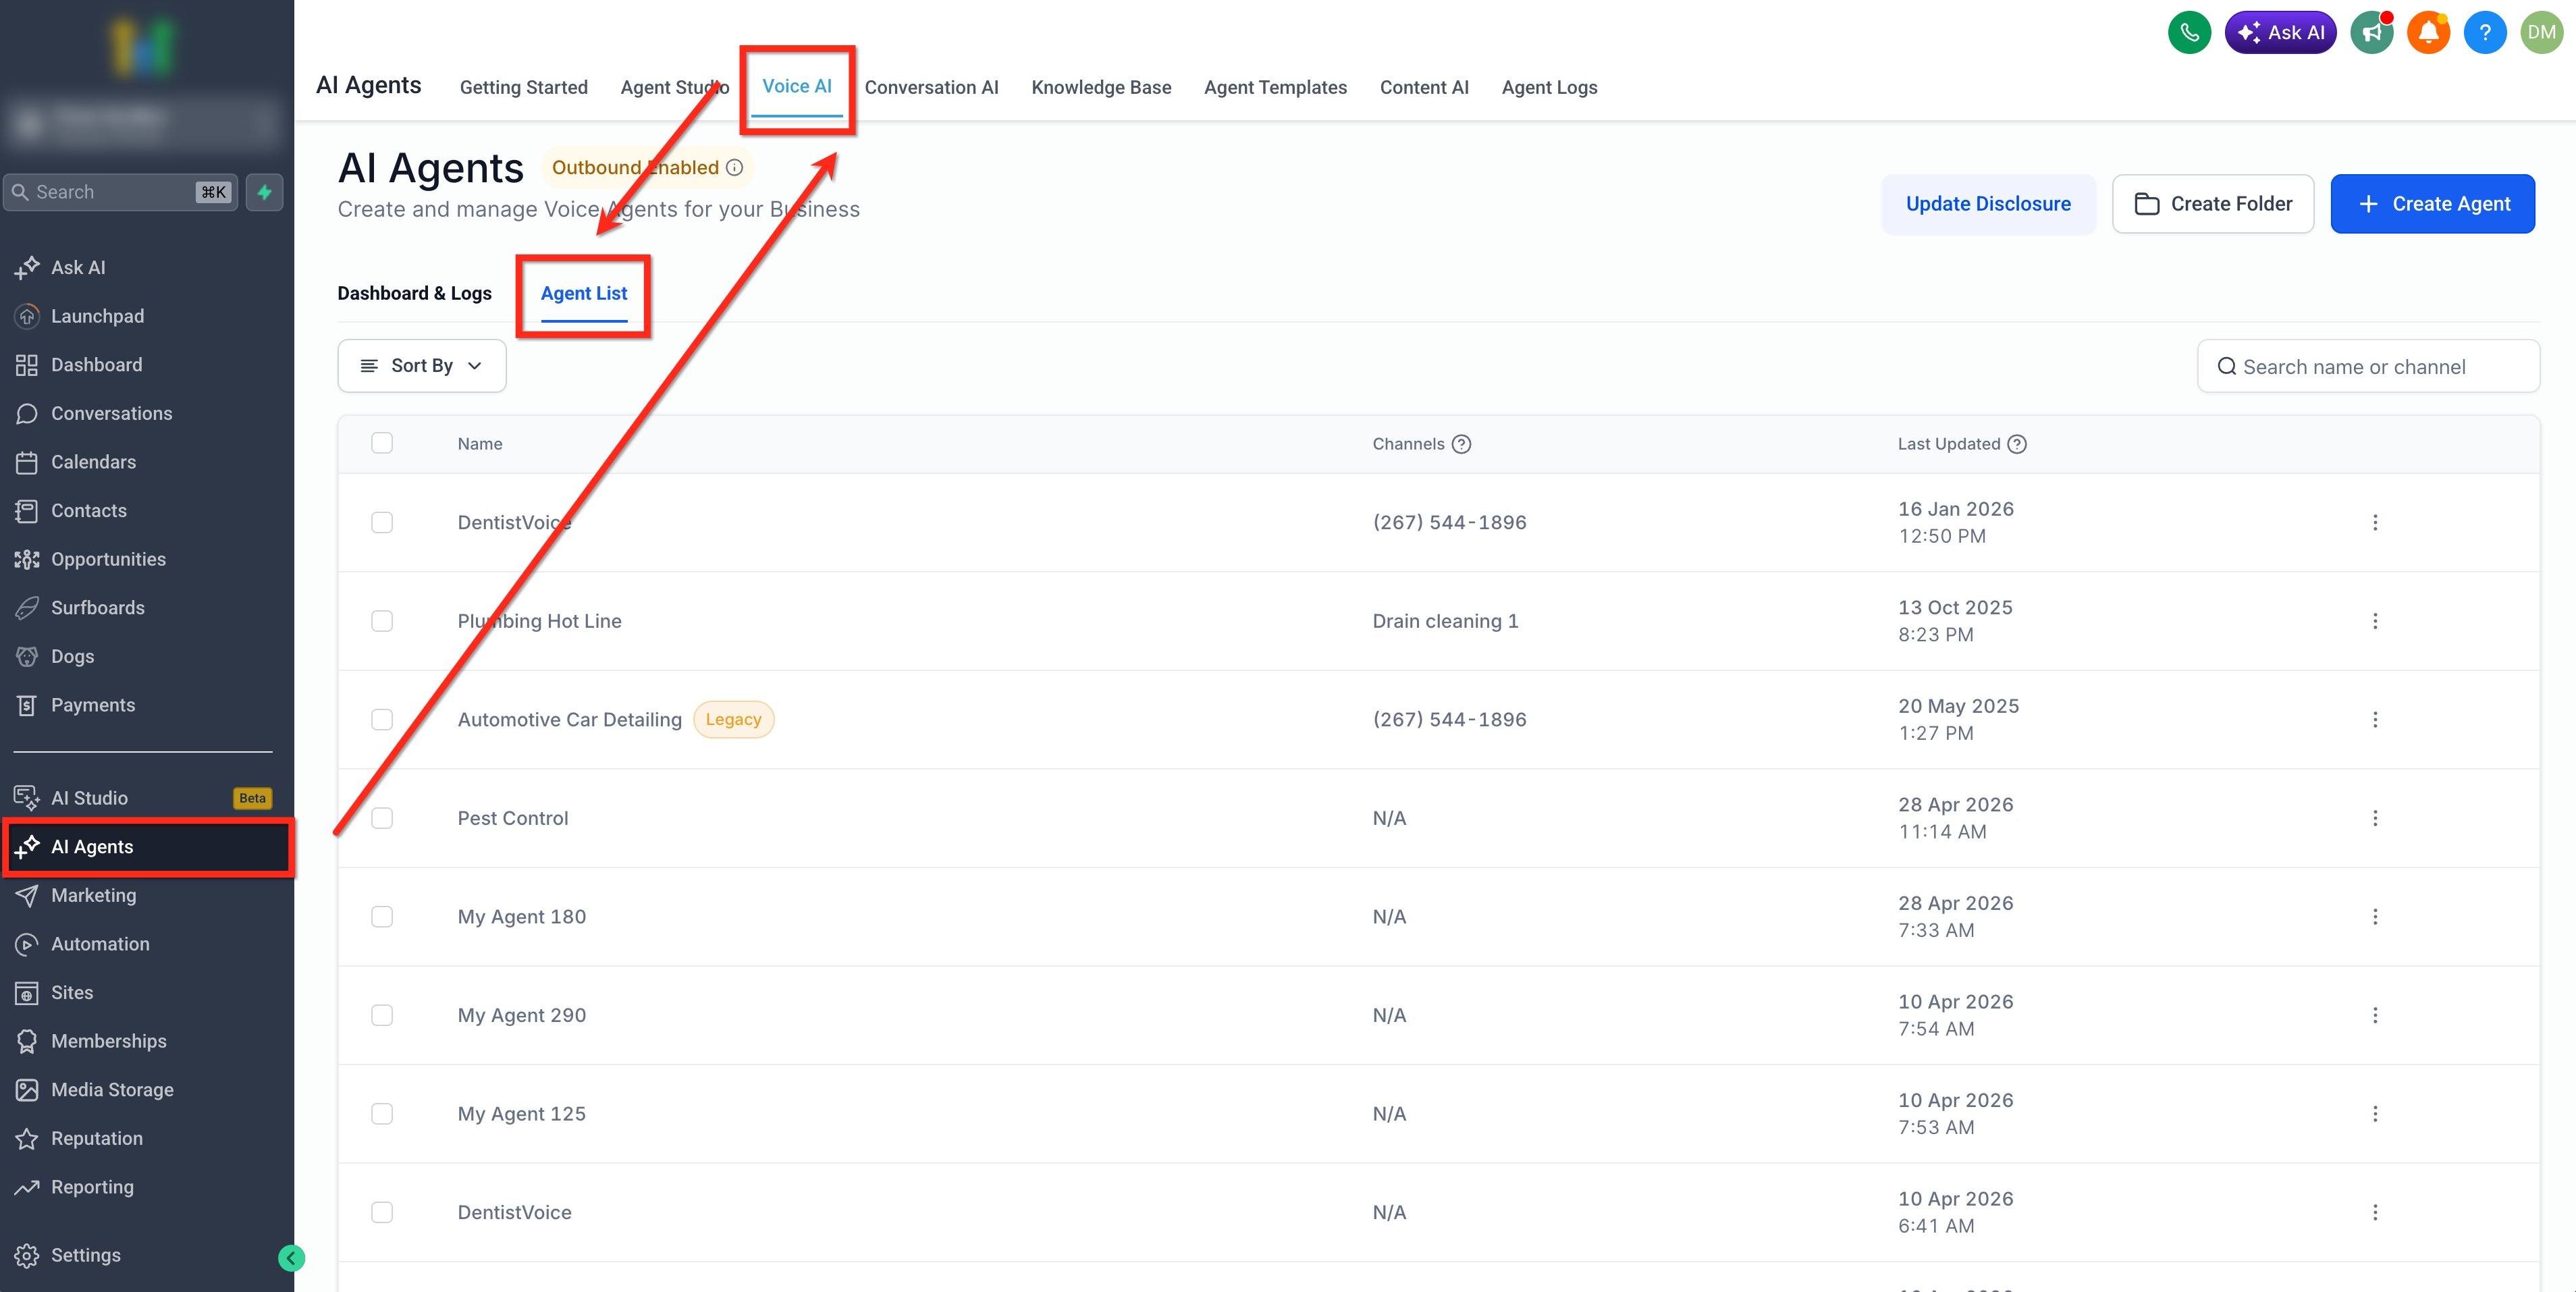Open Content AI tab
This screenshot has width=2576, height=1292.
pyautogui.click(x=1424, y=87)
